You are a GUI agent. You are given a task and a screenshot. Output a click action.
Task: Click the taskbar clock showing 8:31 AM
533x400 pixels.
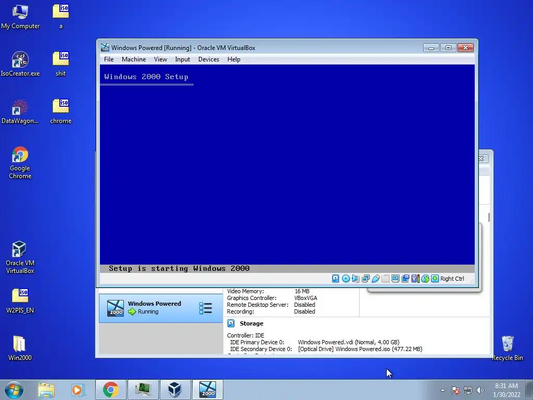506,390
